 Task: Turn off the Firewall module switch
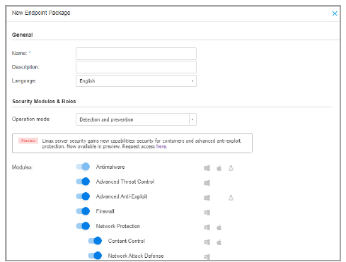83,211
